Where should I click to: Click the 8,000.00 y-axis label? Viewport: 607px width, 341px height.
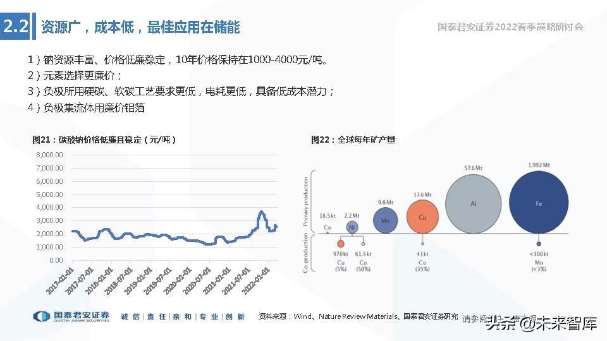[x=49, y=155]
